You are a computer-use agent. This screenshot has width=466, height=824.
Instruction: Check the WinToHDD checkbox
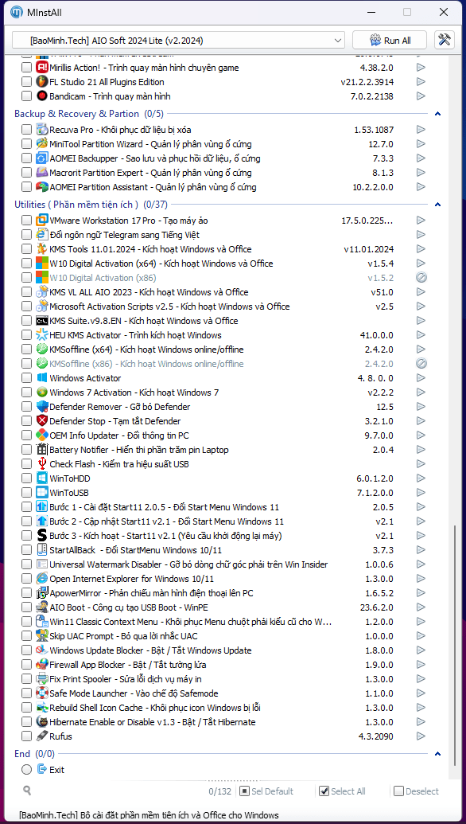tap(26, 478)
